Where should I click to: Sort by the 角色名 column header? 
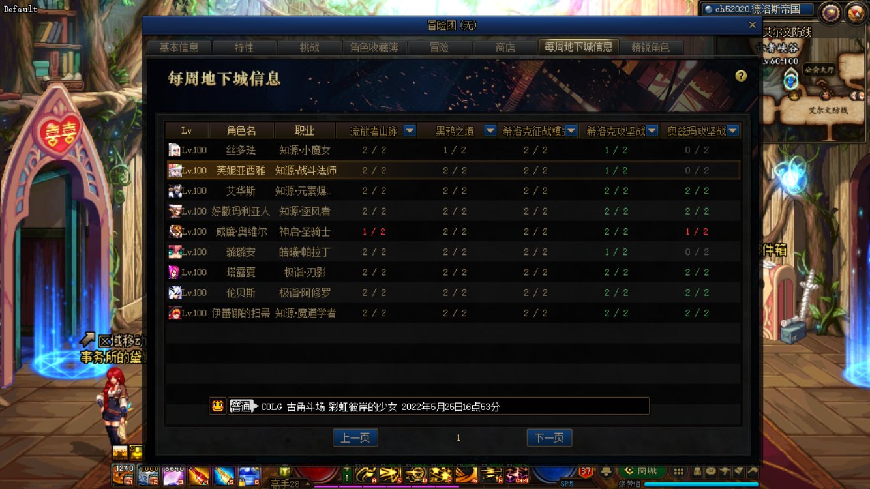point(241,130)
